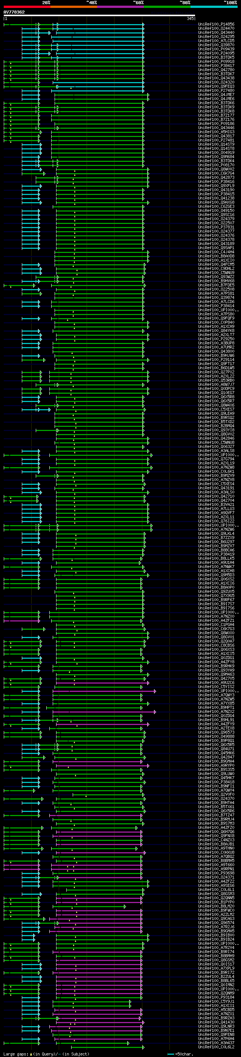The image size is (241, 1057).
Task: Select hit label UniRef100_B6U297
Action: 217,542
